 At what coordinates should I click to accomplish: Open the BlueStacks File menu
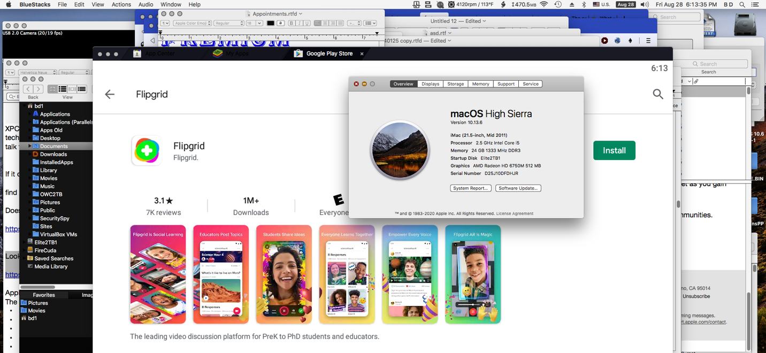pyautogui.click(x=62, y=4)
